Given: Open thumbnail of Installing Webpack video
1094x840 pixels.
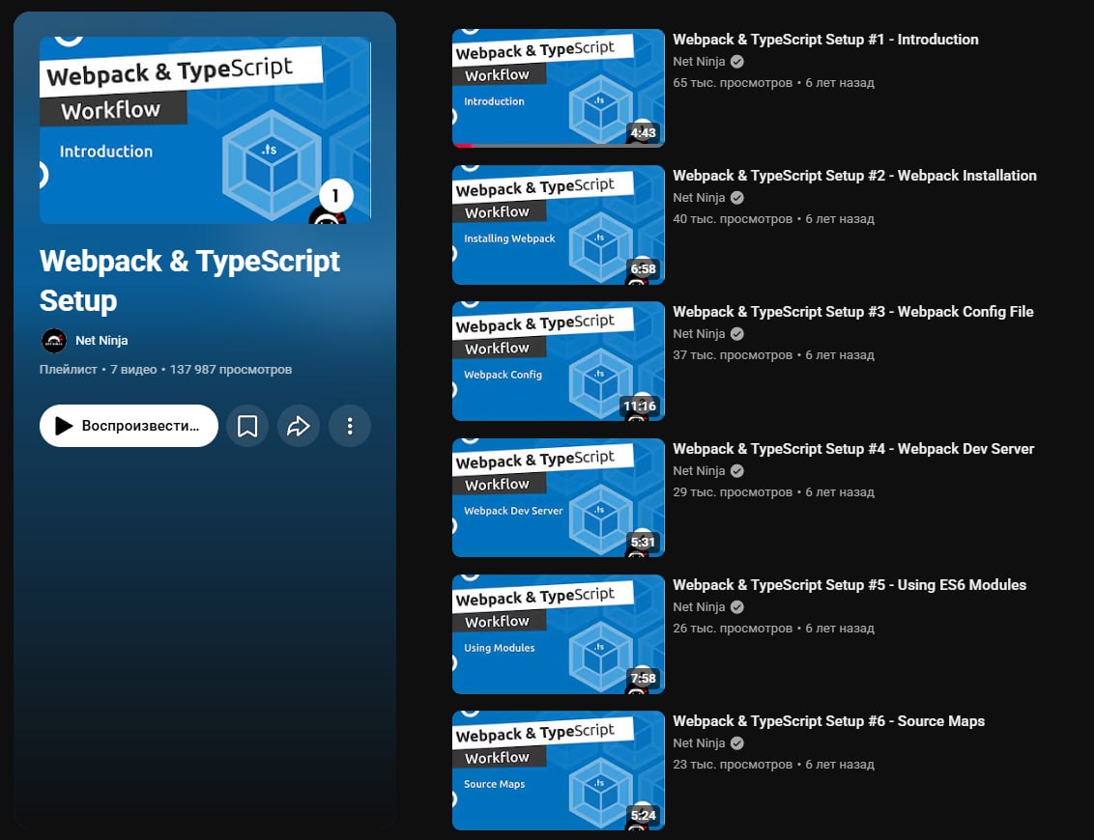Looking at the screenshot, I should (x=559, y=224).
